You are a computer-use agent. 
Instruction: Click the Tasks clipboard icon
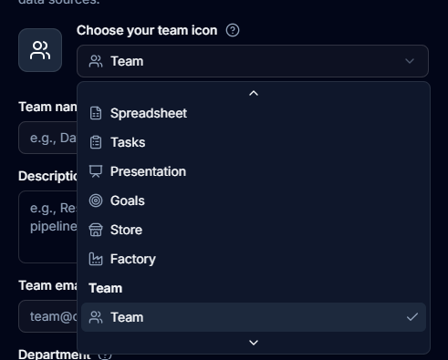96,142
